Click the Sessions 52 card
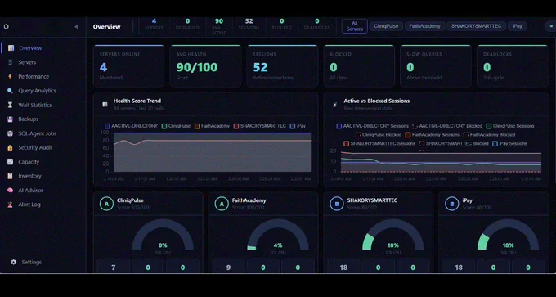Image resolution: width=556 pixels, height=297 pixels. 282,66
